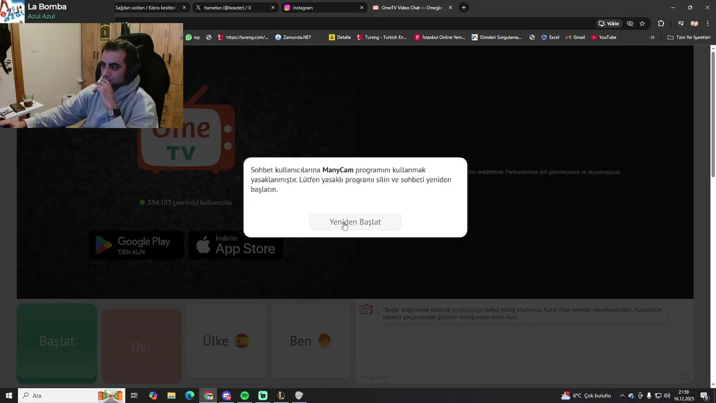Open Task View in the taskbar
Image resolution: width=716 pixels, height=403 pixels.
click(134, 396)
